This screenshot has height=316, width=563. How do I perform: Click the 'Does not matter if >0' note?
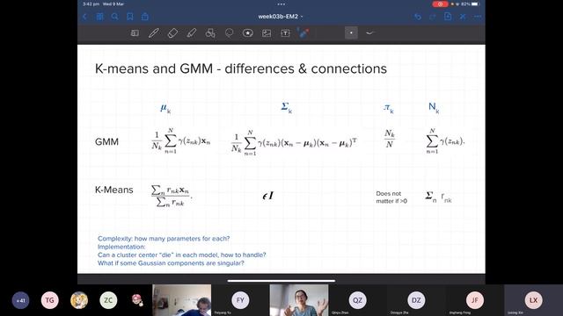[x=391, y=197]
